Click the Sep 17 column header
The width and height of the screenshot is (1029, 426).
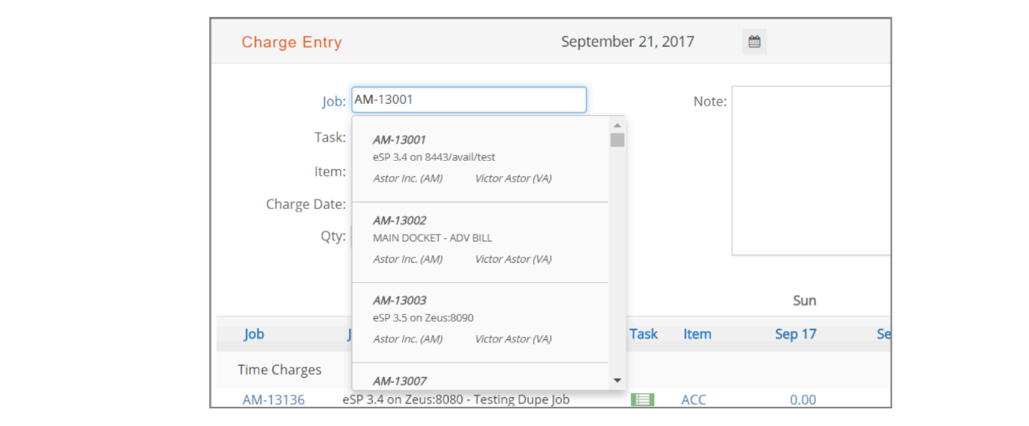tap(796, 334)
